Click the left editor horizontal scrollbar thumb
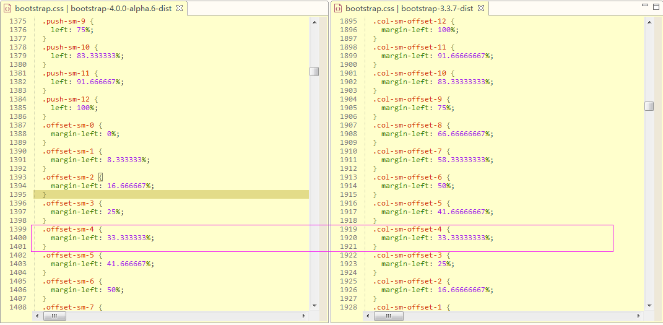The image size is (663, 325). pyautogui.click(x=55, y=316)
